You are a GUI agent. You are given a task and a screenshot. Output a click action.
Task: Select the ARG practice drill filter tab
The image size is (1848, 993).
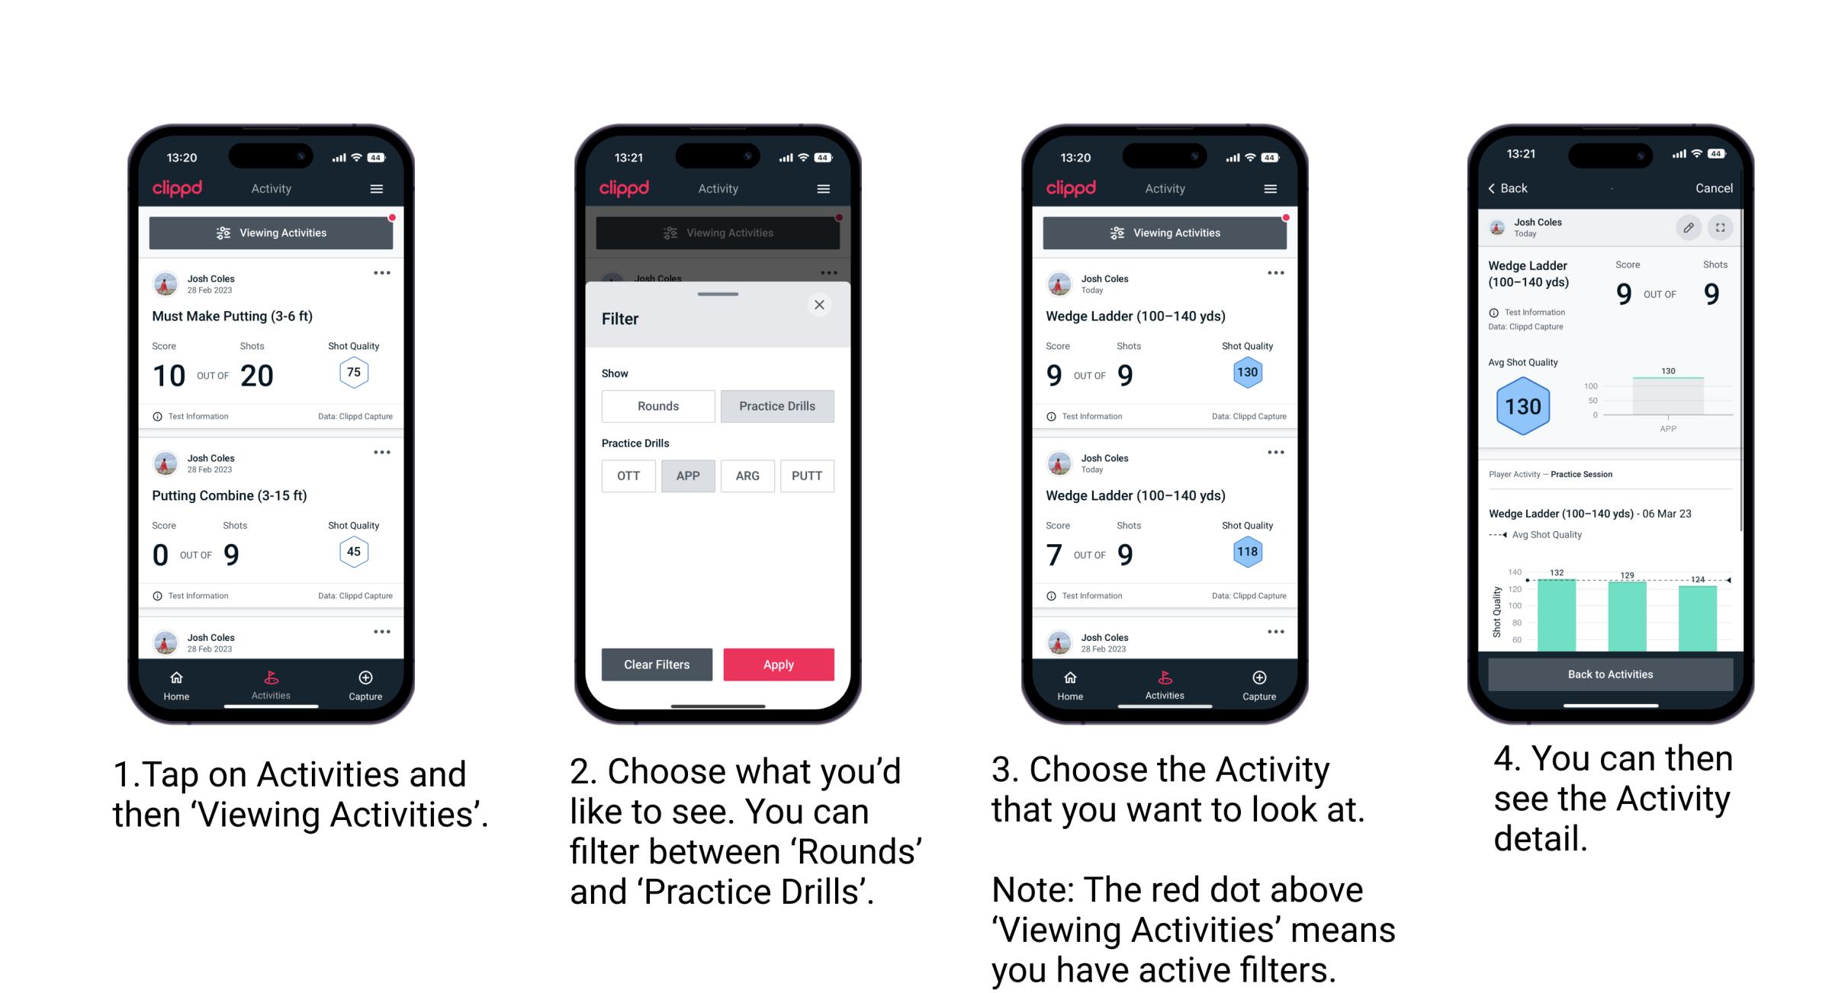click(747, 476)
